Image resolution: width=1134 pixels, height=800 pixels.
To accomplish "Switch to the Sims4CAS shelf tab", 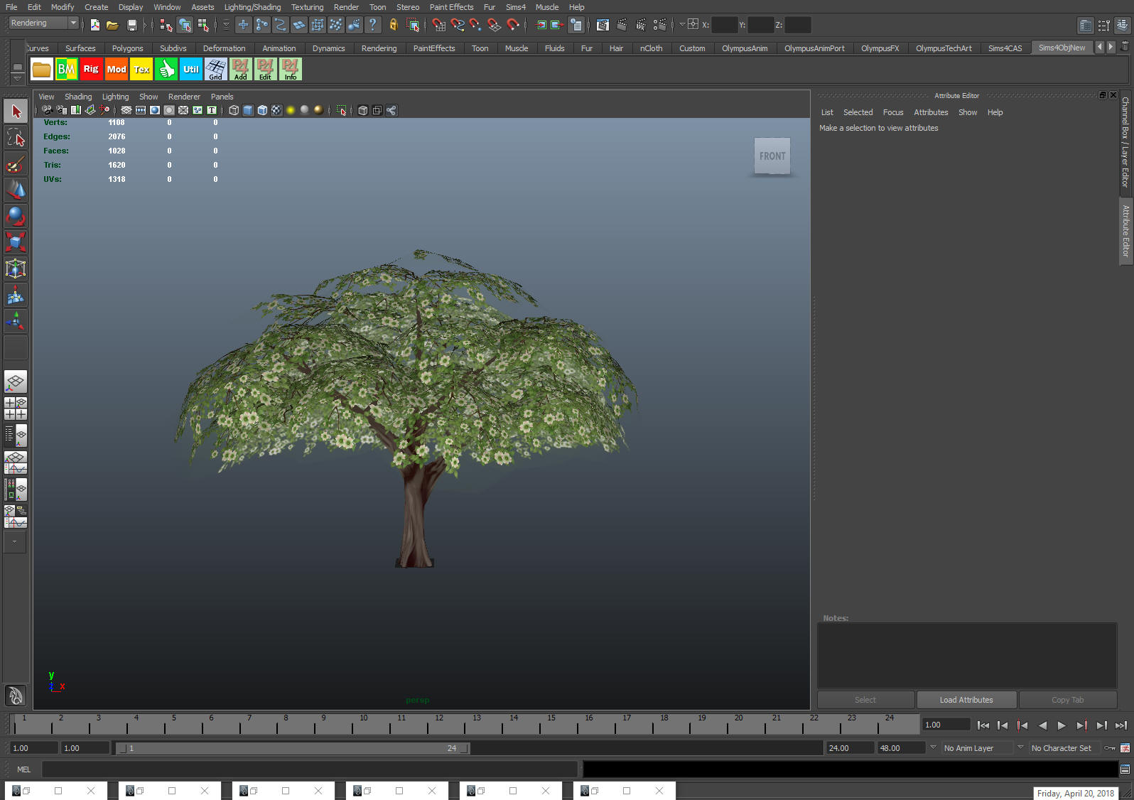I will (x=1005, y=48).
